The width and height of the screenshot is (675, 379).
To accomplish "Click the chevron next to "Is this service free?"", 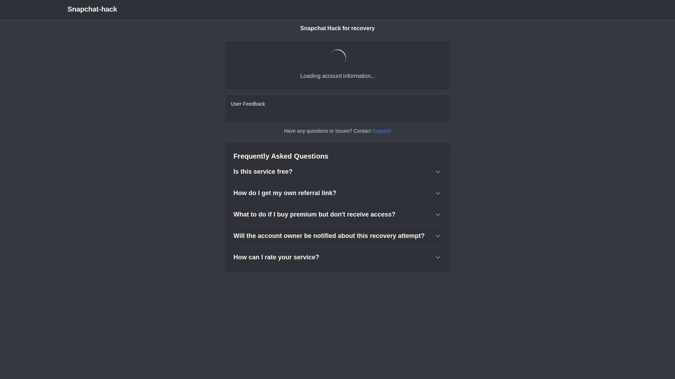I will (438, 172).
